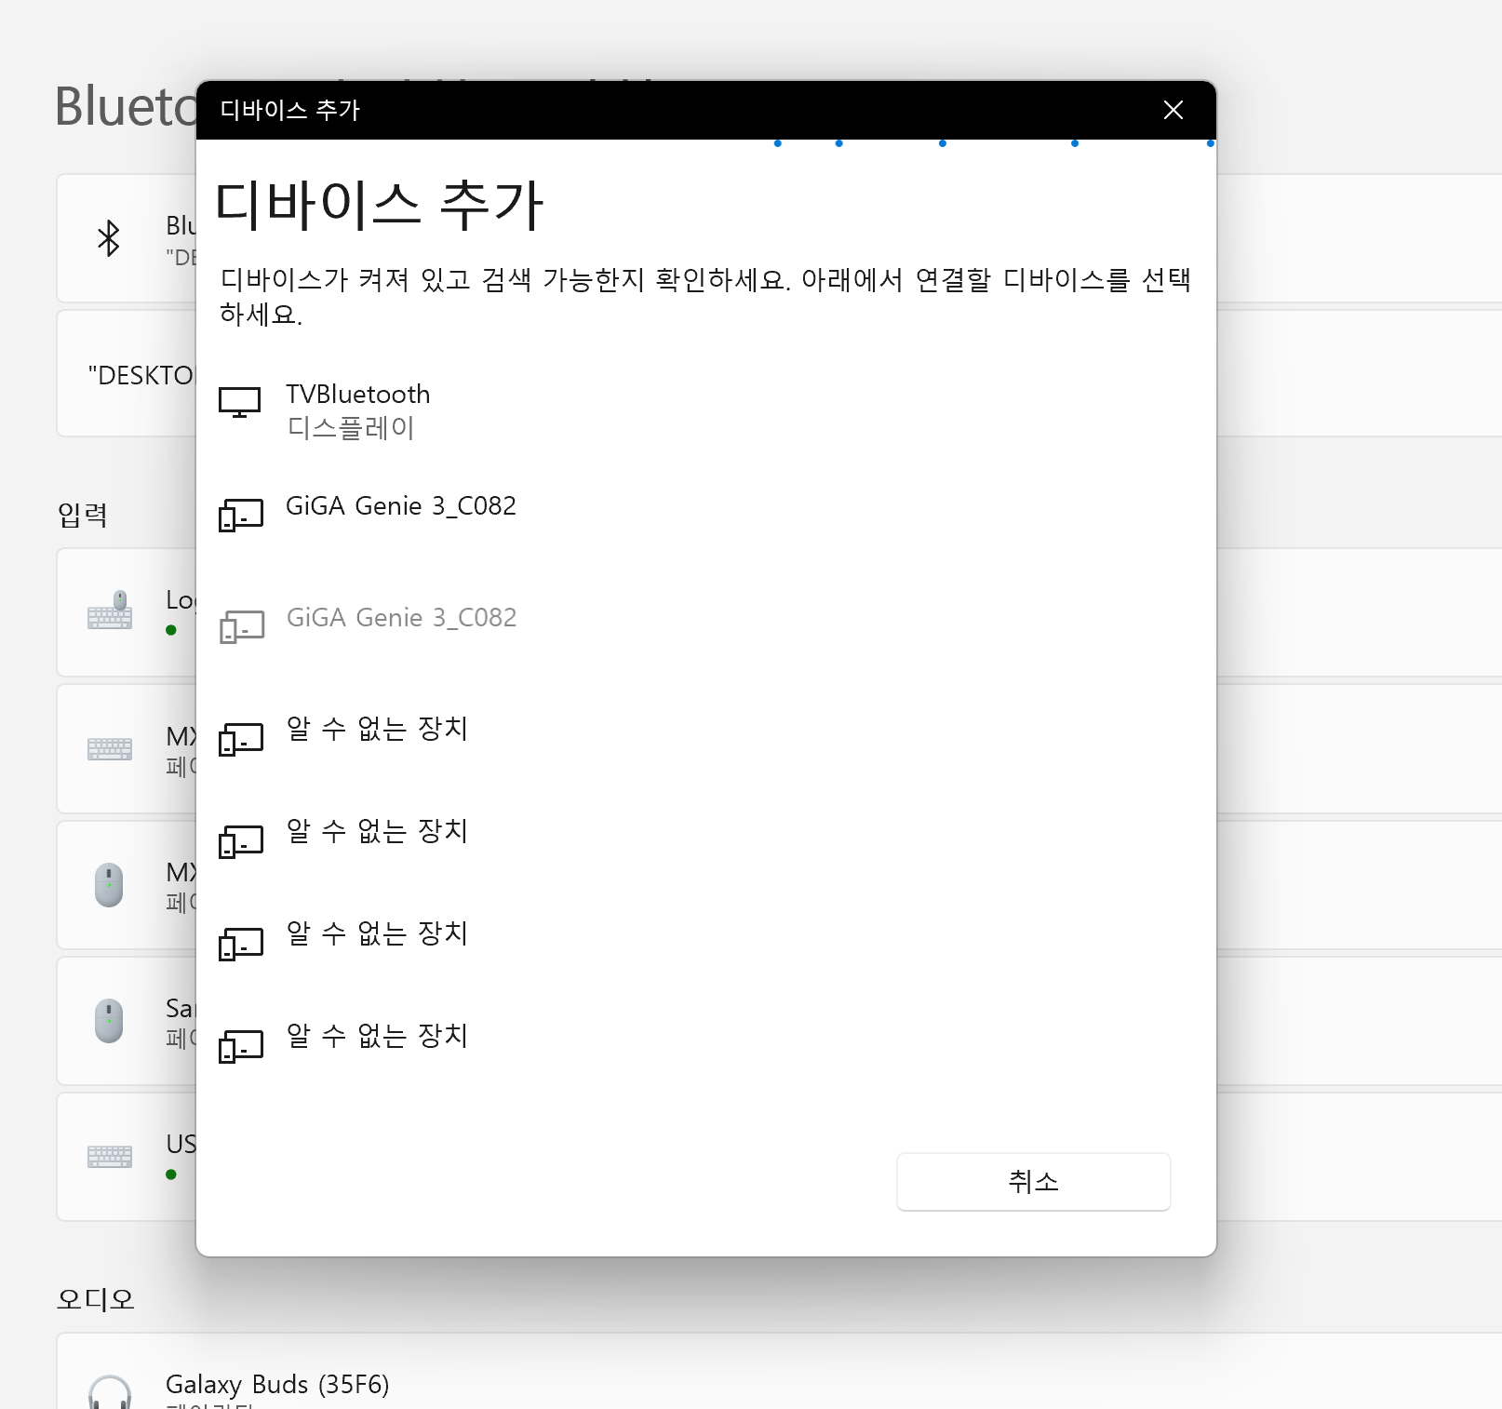Select the first GiGA Genie 3_C082 device
This screenshot has width=1502, height=1409.
tap(705, 515)
